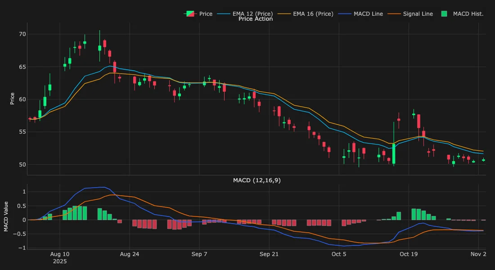Viewport: 495px width, 270px height.
Task: Select the Nov 2 x-axis label
Action: pyautogui.click(x=478, y=254)
